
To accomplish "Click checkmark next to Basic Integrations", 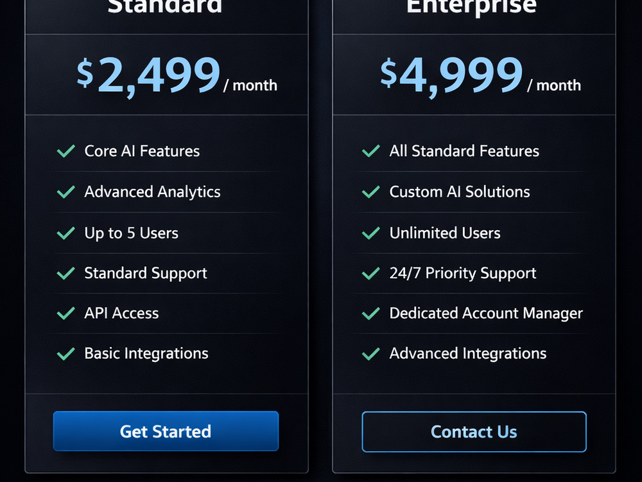I will coord(66,353).
